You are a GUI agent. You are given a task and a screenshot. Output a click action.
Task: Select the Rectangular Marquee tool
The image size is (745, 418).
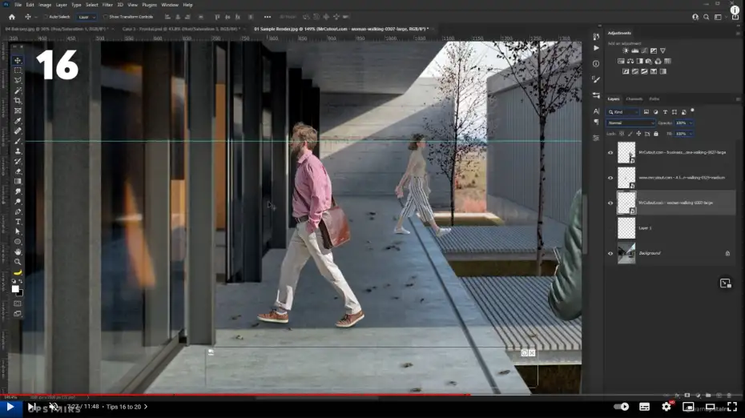[18, 70]
